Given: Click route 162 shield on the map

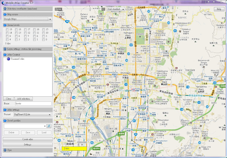Looking at the screenshot, I should click(67, 22).
